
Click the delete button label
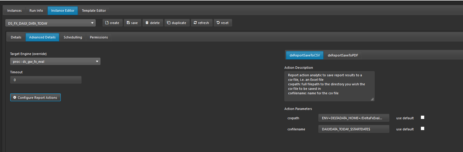pos(155,23)
